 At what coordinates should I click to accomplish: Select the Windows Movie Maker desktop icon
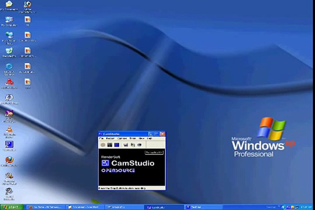pos(9,178)
